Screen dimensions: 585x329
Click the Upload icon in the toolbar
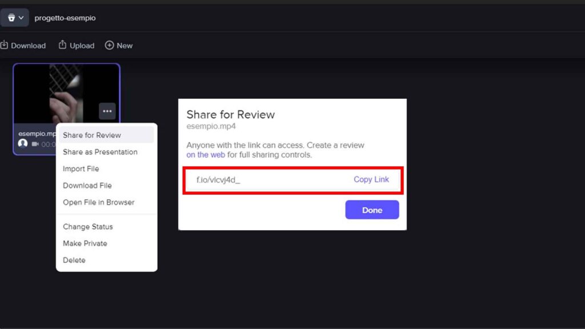pyautogui.click(x=63, y=45)
